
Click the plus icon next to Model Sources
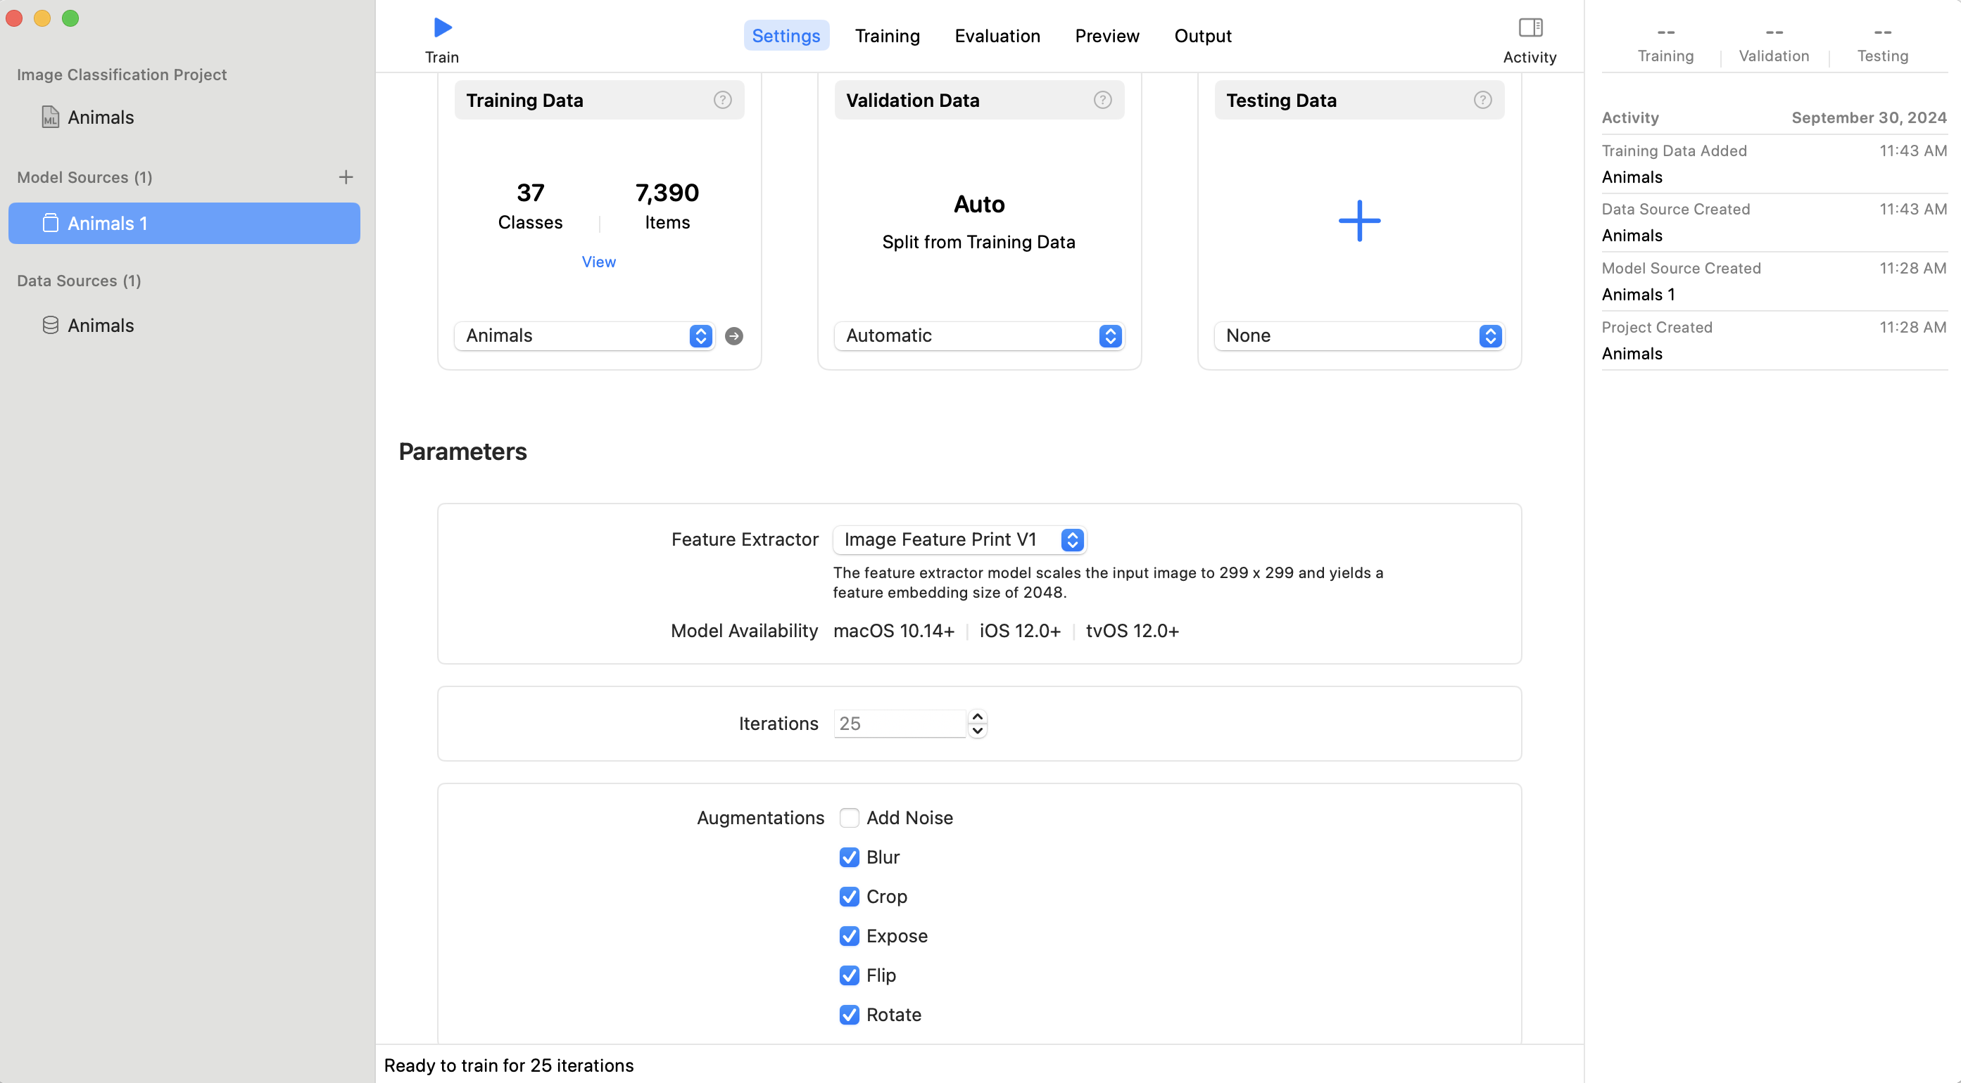click(346, 177)
